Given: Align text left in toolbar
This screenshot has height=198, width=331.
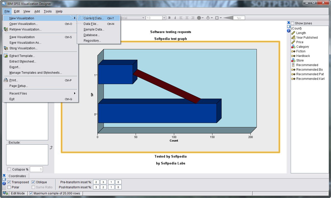Looking at the screenshot, I should point(181,18).
